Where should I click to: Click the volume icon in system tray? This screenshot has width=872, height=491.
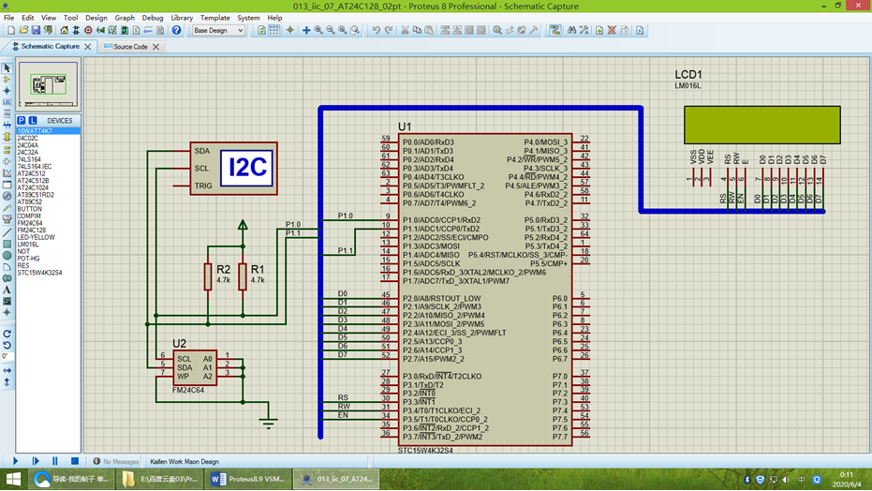point(786,480)
